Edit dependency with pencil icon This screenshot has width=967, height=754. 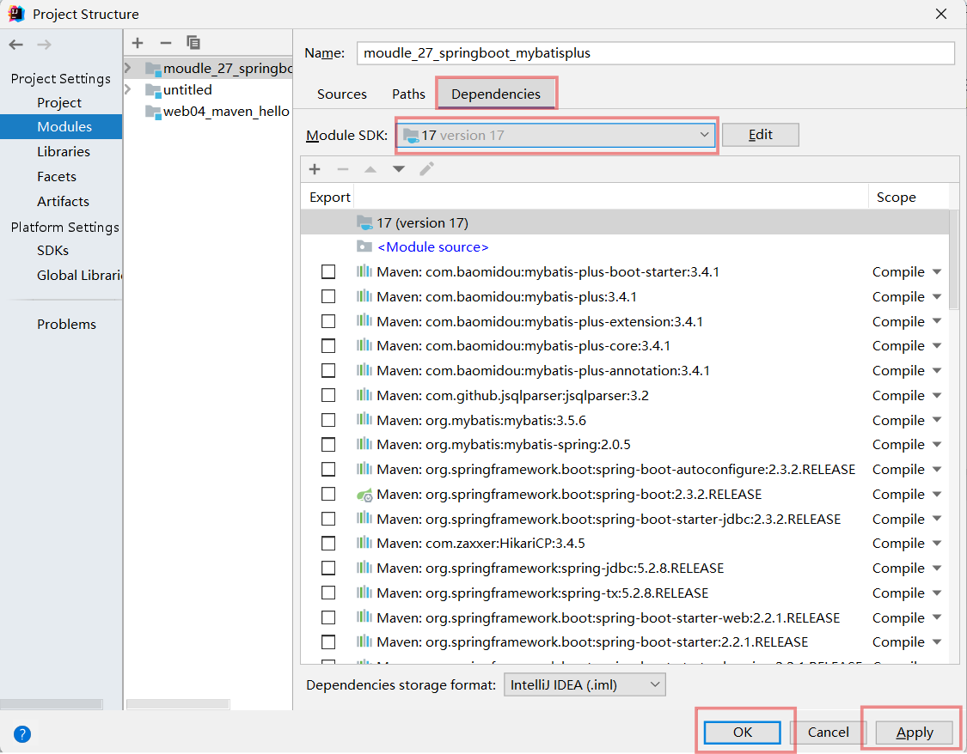click(x=426, y=169)
